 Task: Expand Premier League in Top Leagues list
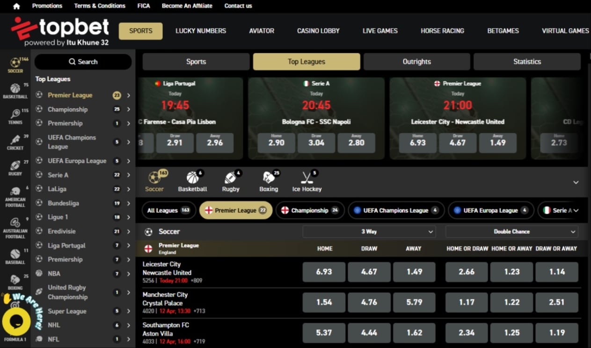coord(128,95)
